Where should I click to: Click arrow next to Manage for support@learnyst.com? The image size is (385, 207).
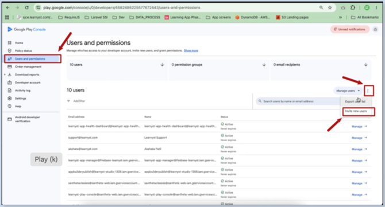pos(366,138)
